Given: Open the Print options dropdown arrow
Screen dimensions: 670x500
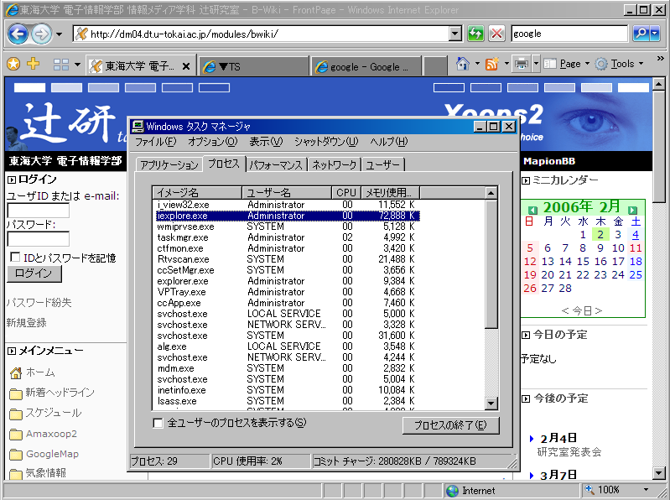Looking at the screenshot, I should coord(536,64).
